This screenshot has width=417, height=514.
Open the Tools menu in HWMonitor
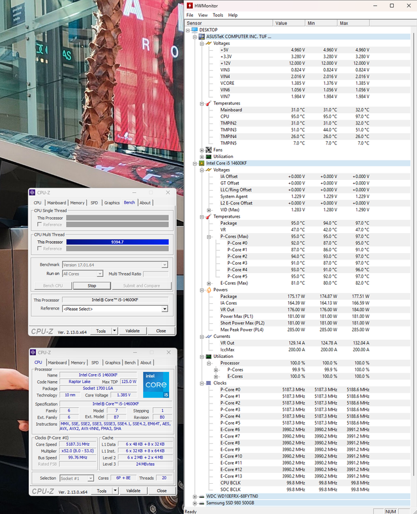[218, 15]
